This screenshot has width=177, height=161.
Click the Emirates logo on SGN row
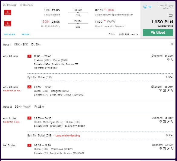(8, 24)
